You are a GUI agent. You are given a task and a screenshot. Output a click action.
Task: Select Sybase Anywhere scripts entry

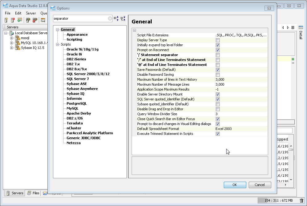point(82,89)
